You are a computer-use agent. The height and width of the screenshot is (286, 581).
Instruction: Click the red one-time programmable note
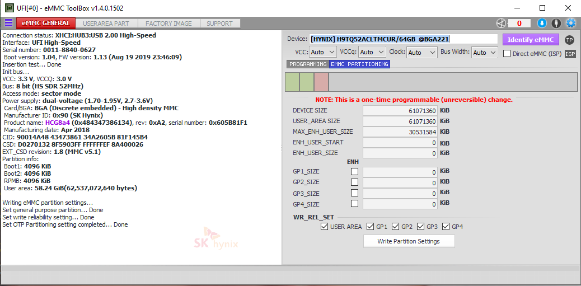tap(414, 100)
